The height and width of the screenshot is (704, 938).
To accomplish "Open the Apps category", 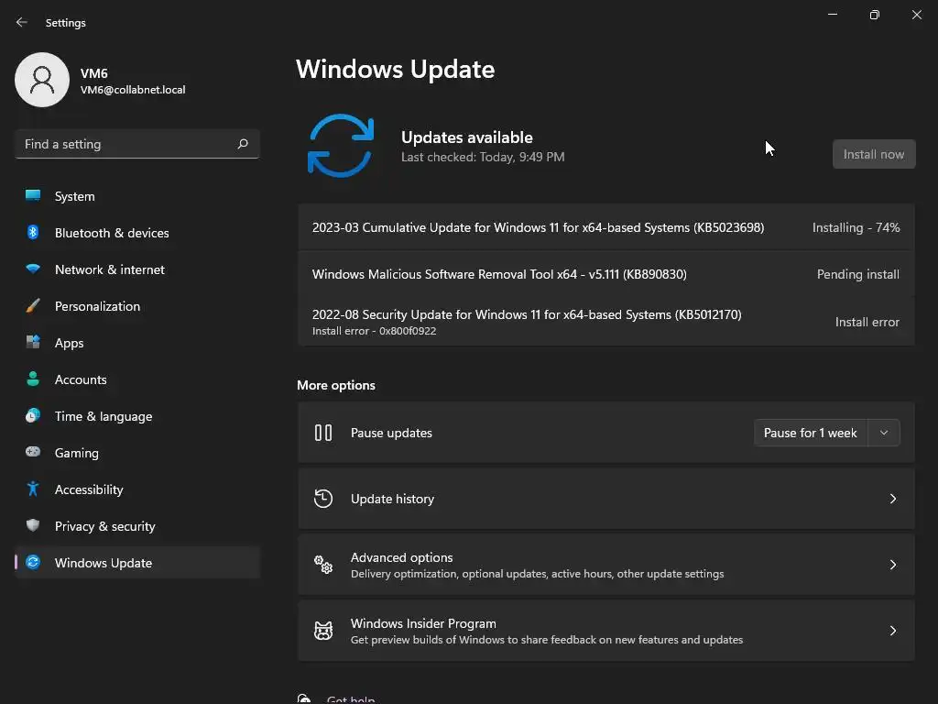I will point(137,343).
